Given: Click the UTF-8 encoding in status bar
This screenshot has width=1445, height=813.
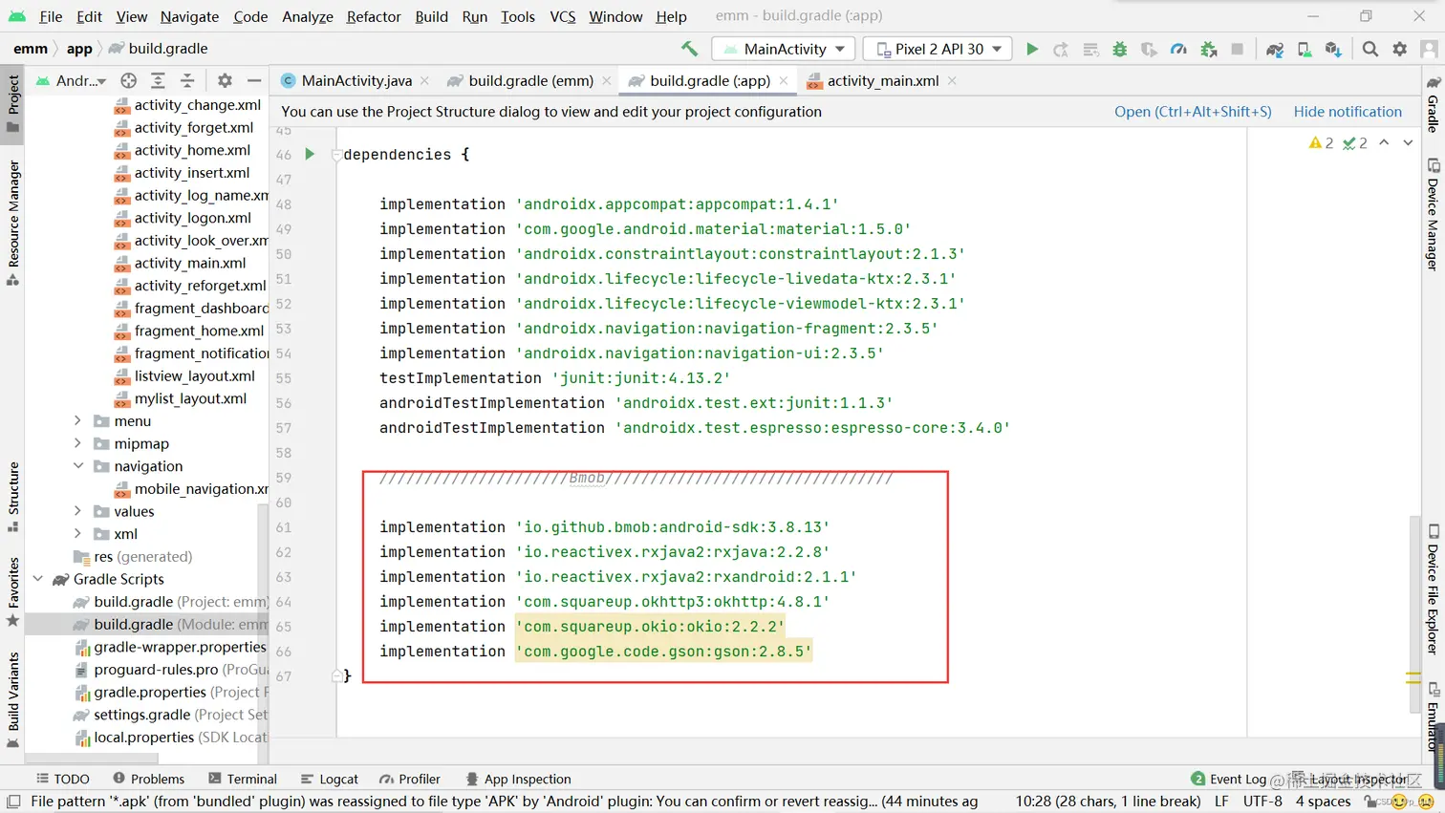Looking at the screenshot, I should pos(1262,802).
